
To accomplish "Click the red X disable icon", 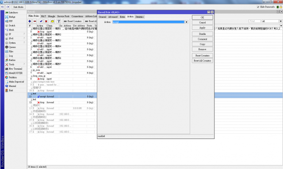I will click(46, 21).
